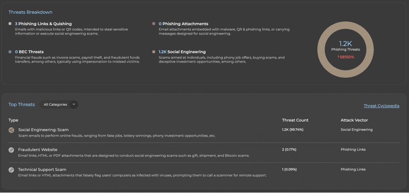
Task: Sort by the Threat Count column header
Action: click(x=295, y=120)
